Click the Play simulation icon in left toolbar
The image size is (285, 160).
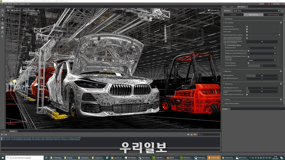[3, 36]
